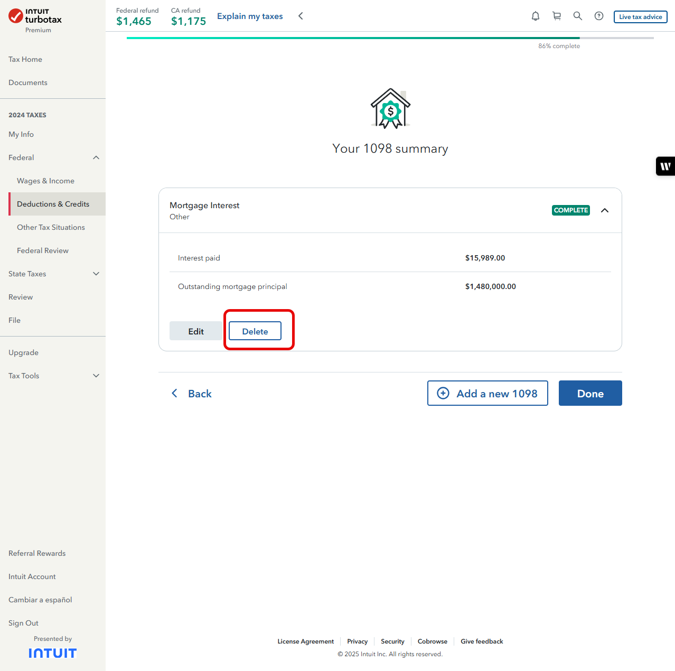Click Explain my taxes

[250, 16]
